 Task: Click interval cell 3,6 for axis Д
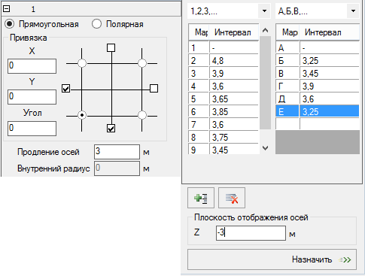[x=330, y=99]
